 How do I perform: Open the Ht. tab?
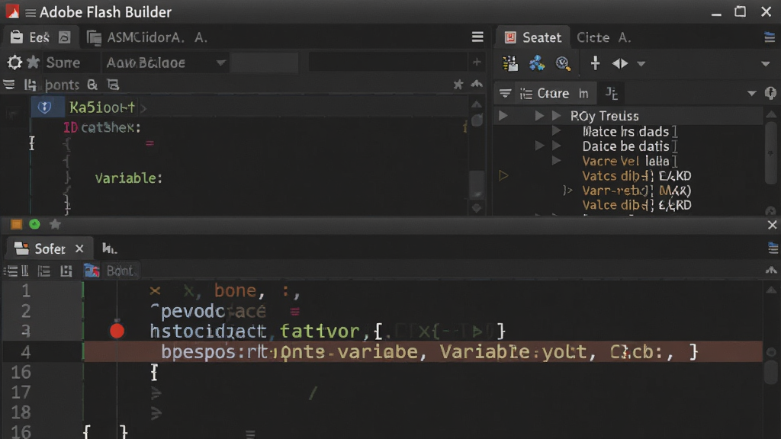click(109, 248)
